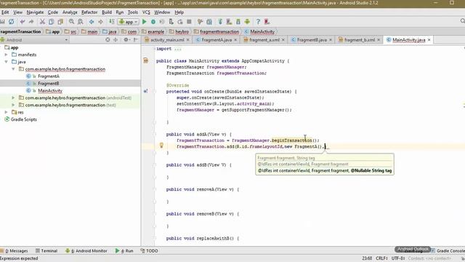
Task: Click the Cut scissors icon
Action: coord(42,22)
